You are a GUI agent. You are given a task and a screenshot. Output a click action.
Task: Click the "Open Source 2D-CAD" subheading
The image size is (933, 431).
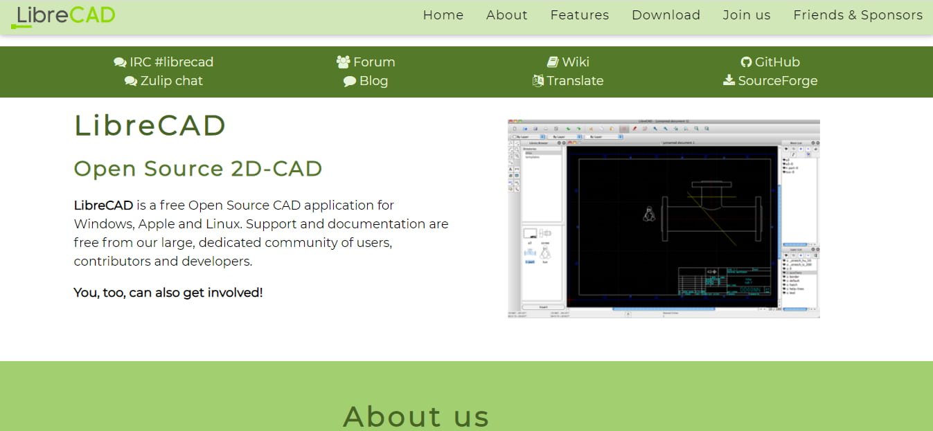(x=198, y=169)
